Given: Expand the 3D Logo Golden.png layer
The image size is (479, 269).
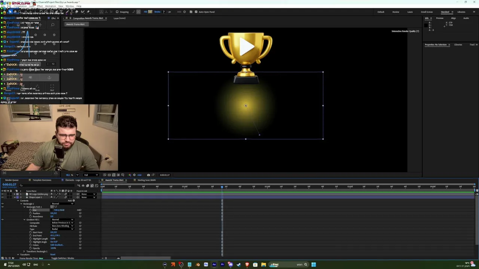Looking at the screenshot, I should pos(14,194).
